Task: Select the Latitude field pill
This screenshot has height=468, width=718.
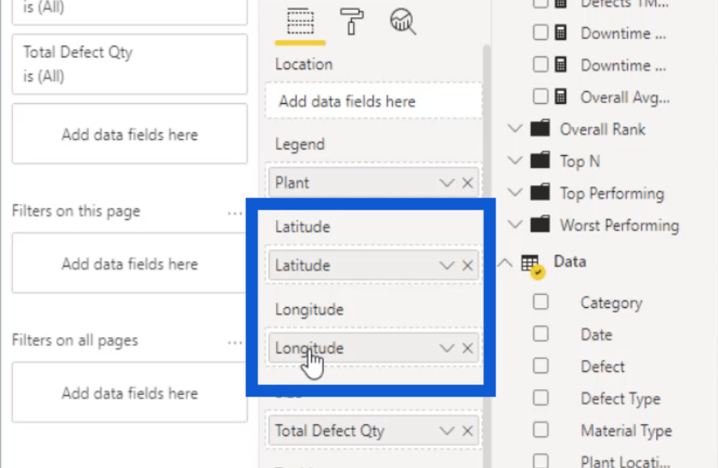Action: (374, 265)
